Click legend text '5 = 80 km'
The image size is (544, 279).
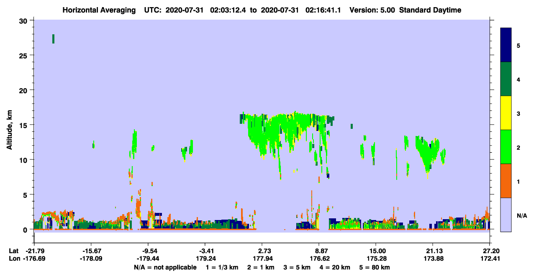point(375,267)
